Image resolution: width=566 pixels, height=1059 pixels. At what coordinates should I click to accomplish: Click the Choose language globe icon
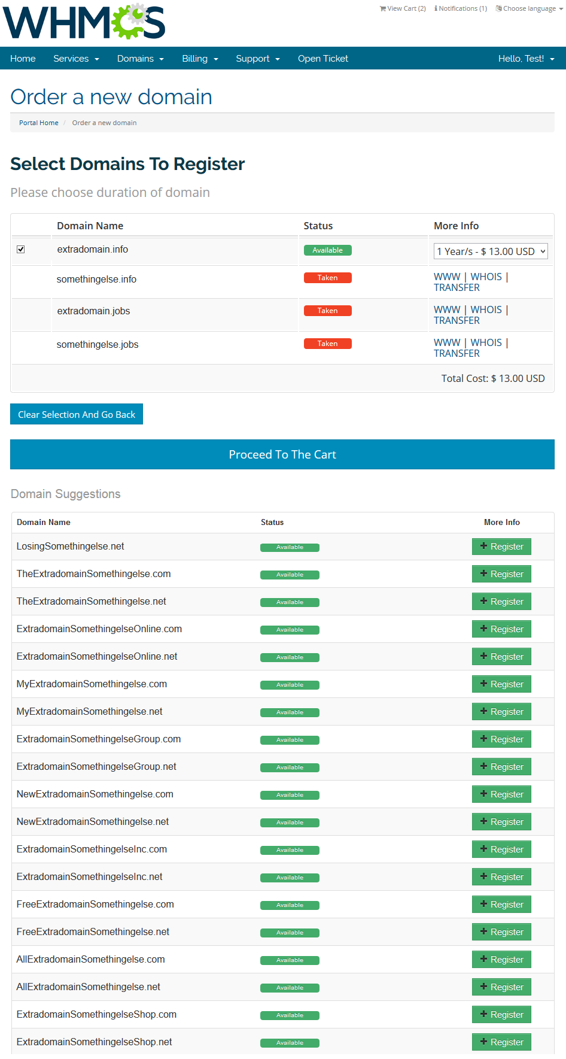coord(498,8)
